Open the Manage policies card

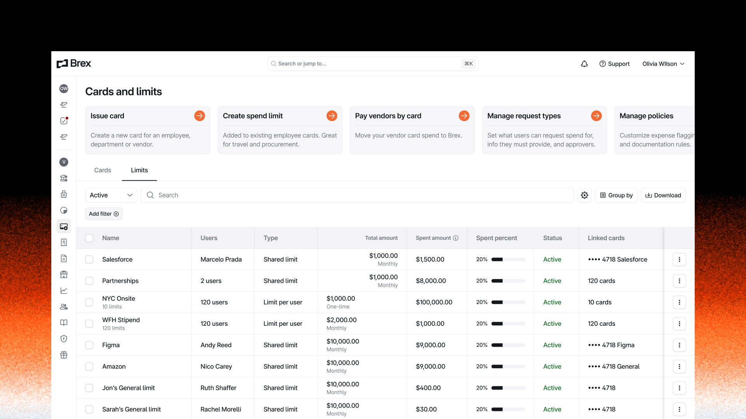point(654,130)
